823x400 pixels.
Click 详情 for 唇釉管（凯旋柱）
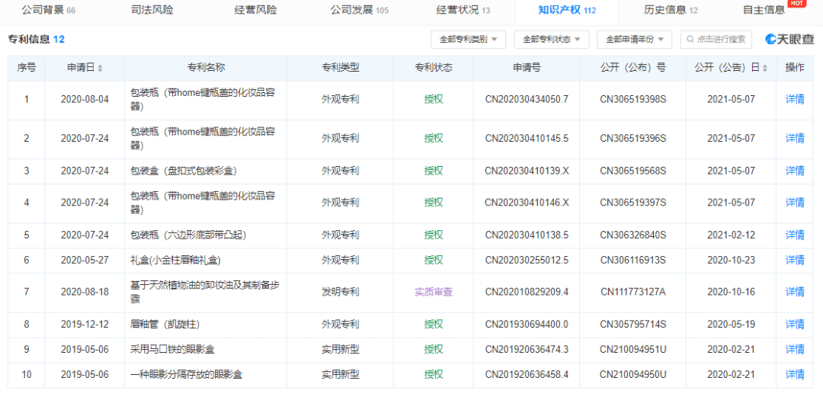click(795, 324)
